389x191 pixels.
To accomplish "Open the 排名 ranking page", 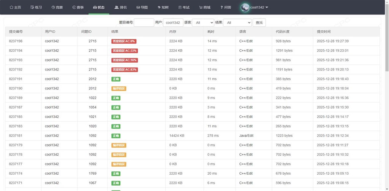I will [x=120, y=7].
